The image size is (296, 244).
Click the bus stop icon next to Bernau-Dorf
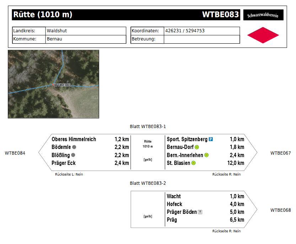197,147
